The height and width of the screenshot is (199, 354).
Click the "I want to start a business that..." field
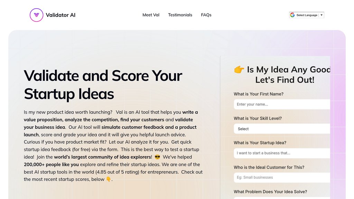(282, 153)
